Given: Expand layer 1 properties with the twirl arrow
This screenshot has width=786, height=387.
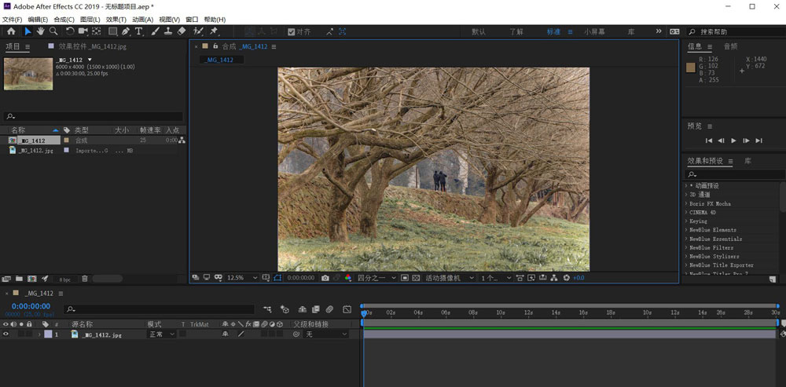Looking at the screenshot, I should (39, 334).
